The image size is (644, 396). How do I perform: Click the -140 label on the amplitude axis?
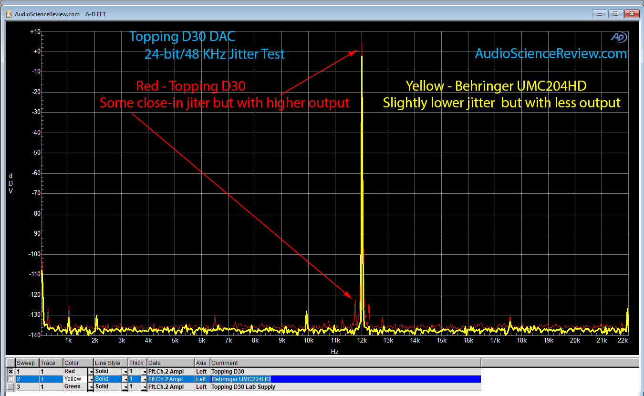coord(34,335)
